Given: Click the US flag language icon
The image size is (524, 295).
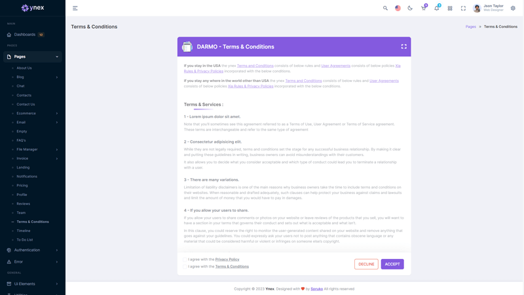Looking at the screenshot, I should click(398, 9).
